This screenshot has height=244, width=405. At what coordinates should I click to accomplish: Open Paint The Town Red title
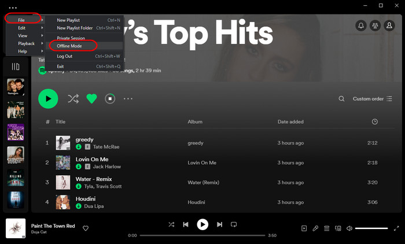coord(53,226)
